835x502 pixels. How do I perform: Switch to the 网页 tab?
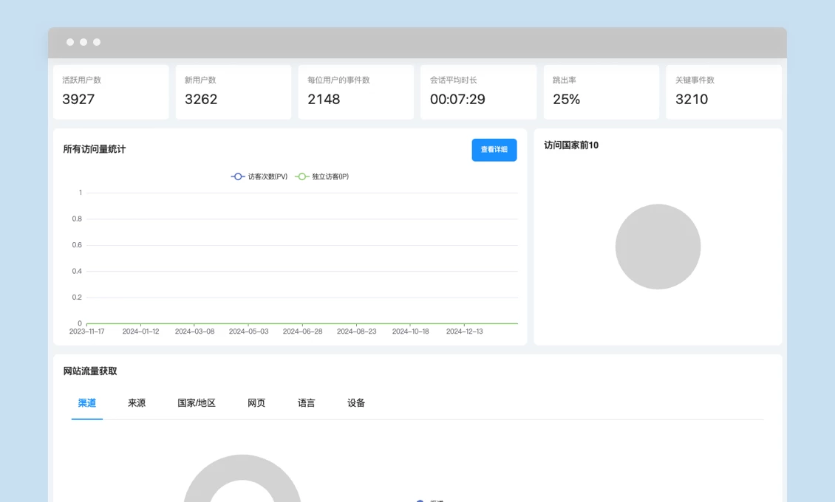coord(256,403)
